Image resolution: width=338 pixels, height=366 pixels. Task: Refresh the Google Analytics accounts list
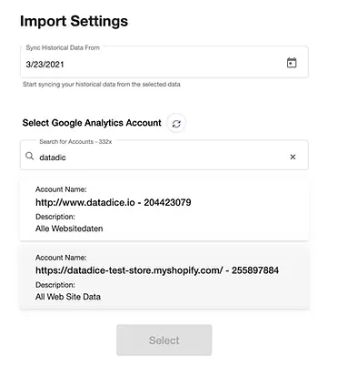coord(176,123)
